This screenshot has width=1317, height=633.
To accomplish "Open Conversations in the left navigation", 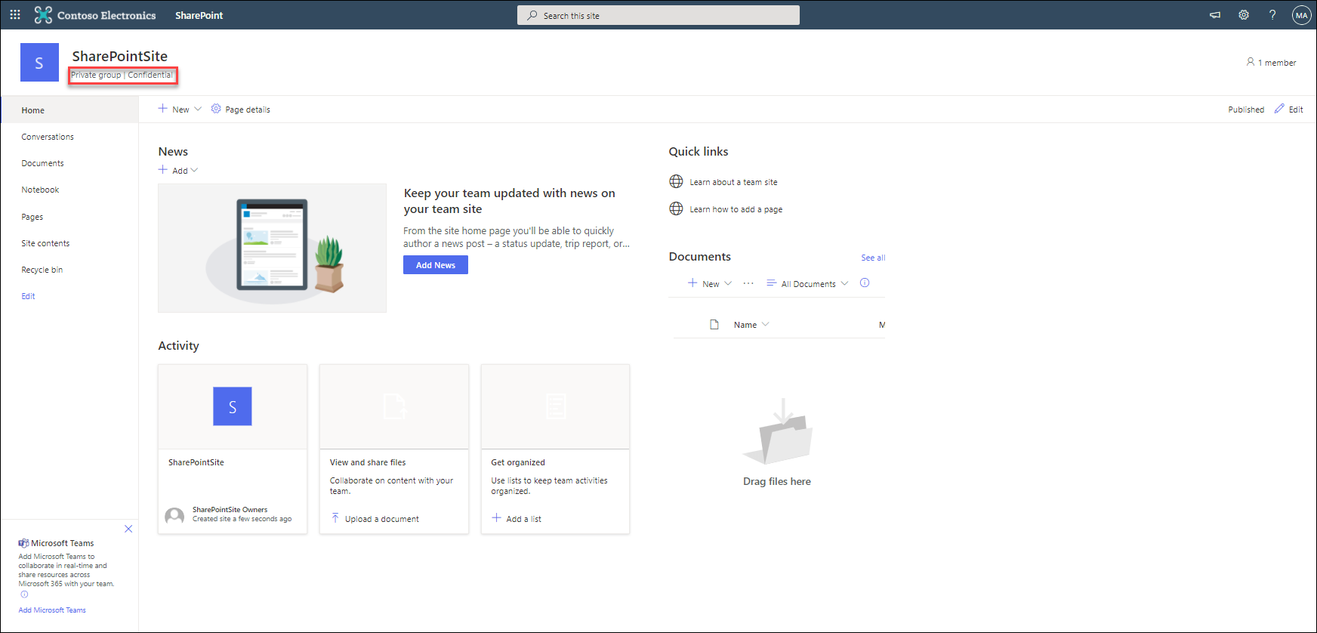I will tap(48, 137).
